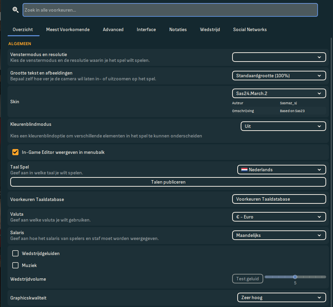Click the chevron arrow of Salaris dropdown
The width and height of the screenshot is (333, 307).
(319, 235)
